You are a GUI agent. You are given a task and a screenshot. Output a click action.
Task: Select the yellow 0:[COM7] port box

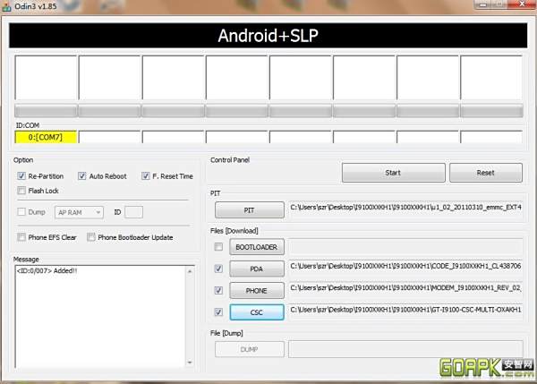(46, 137)
